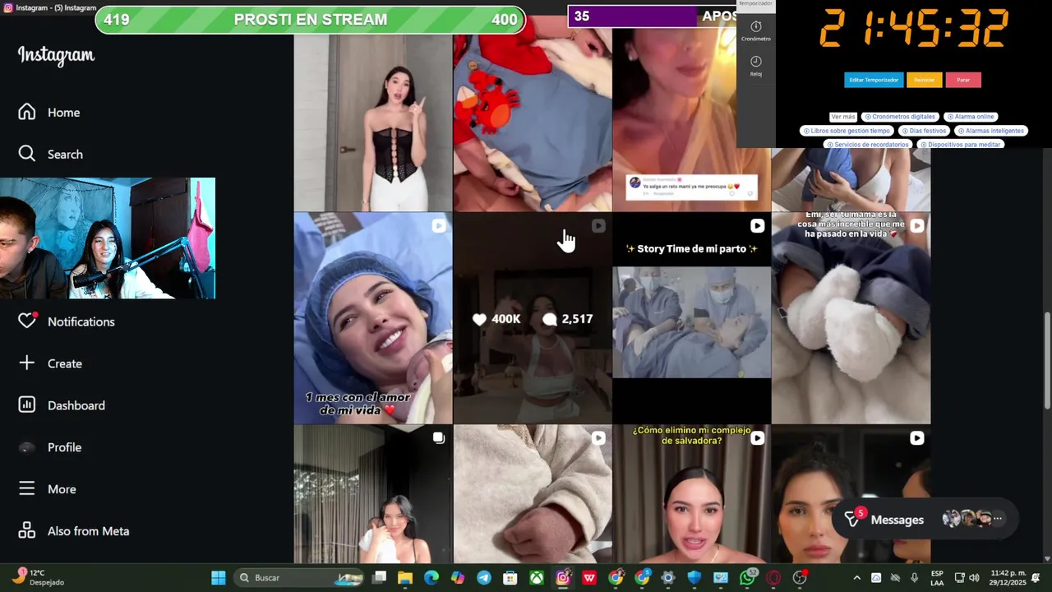Click the message contacts avatars
This screenshot has height=592, width=1052.
(x=972, y=519)
